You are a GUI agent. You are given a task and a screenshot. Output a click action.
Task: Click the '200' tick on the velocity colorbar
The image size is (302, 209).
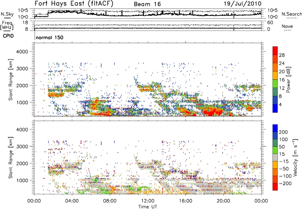284,132
